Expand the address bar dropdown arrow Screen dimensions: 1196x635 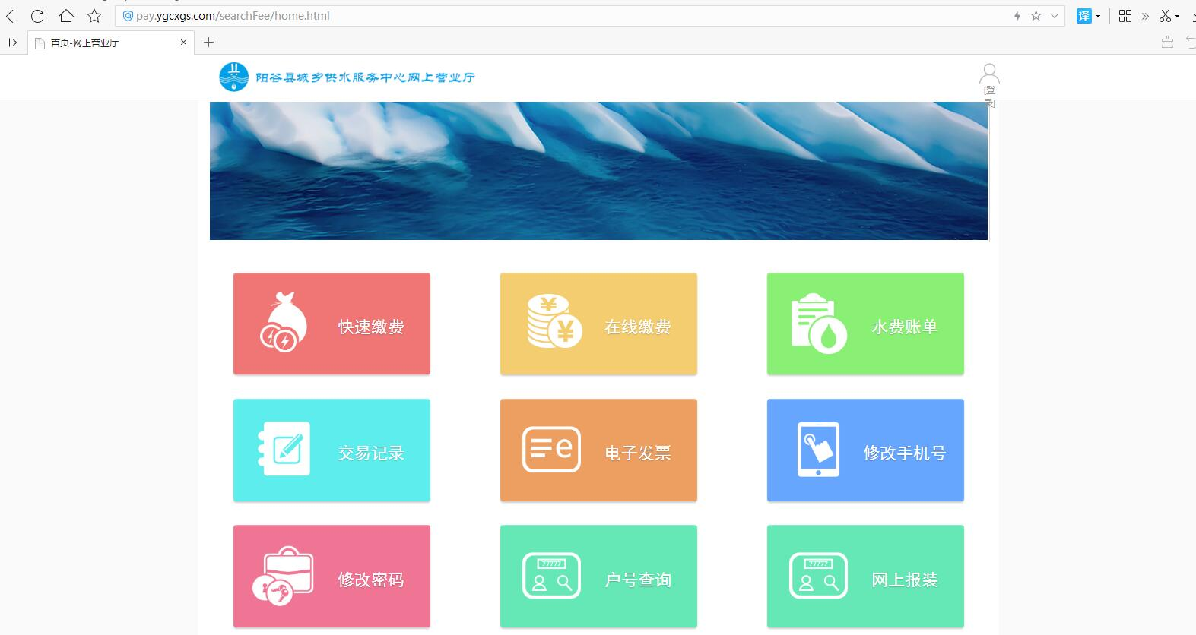(1055, 16)
